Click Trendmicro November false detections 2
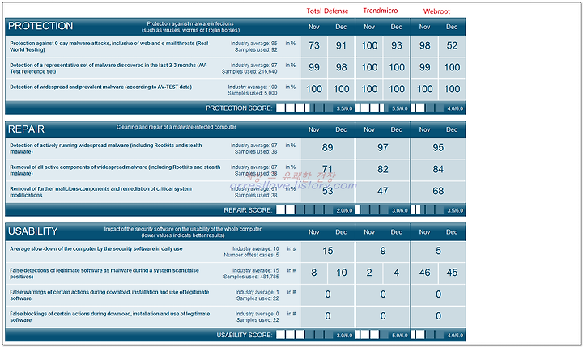The image size is (583, 347). point(369,273)
